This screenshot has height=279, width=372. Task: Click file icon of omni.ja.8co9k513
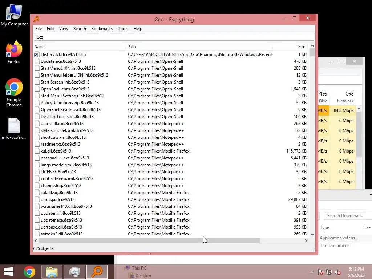(37, 199)
